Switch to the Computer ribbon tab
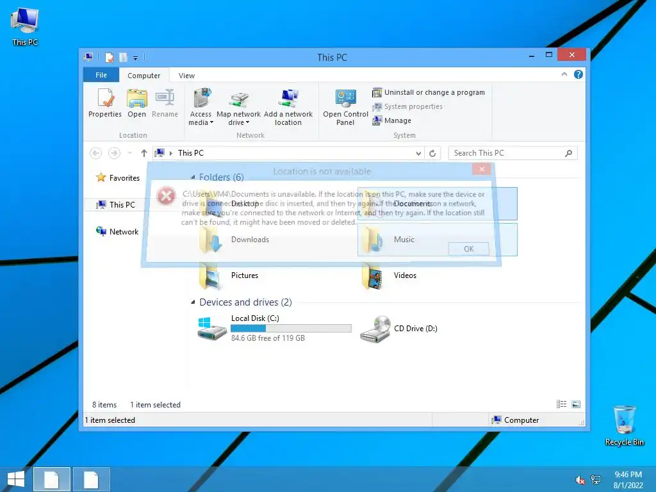This screenshot has height=492, width=656. [143, 76]
